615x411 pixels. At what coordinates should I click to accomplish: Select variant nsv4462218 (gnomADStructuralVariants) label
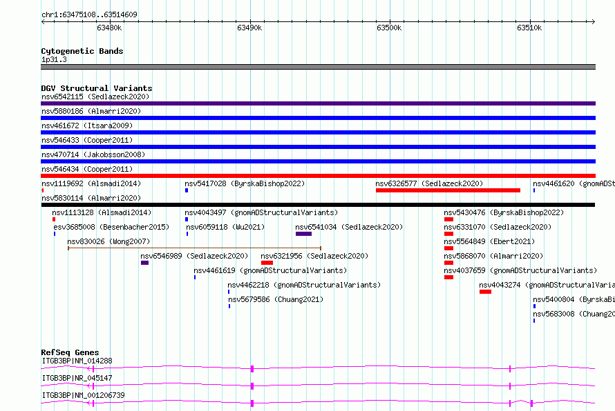(304, 285)
